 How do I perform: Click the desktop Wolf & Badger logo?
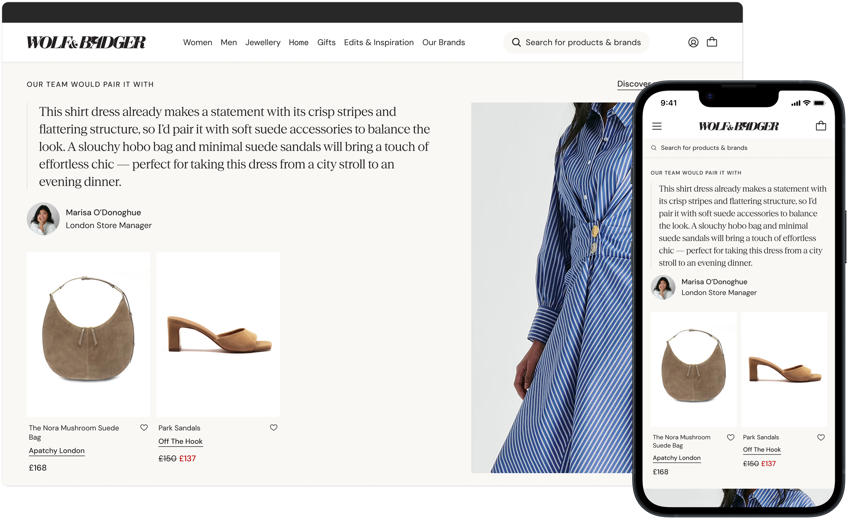86,42
